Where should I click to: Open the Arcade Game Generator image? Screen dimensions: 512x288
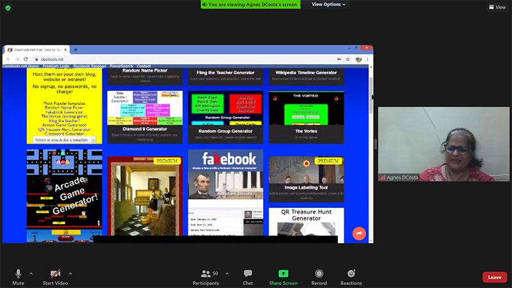click(65, 196)
